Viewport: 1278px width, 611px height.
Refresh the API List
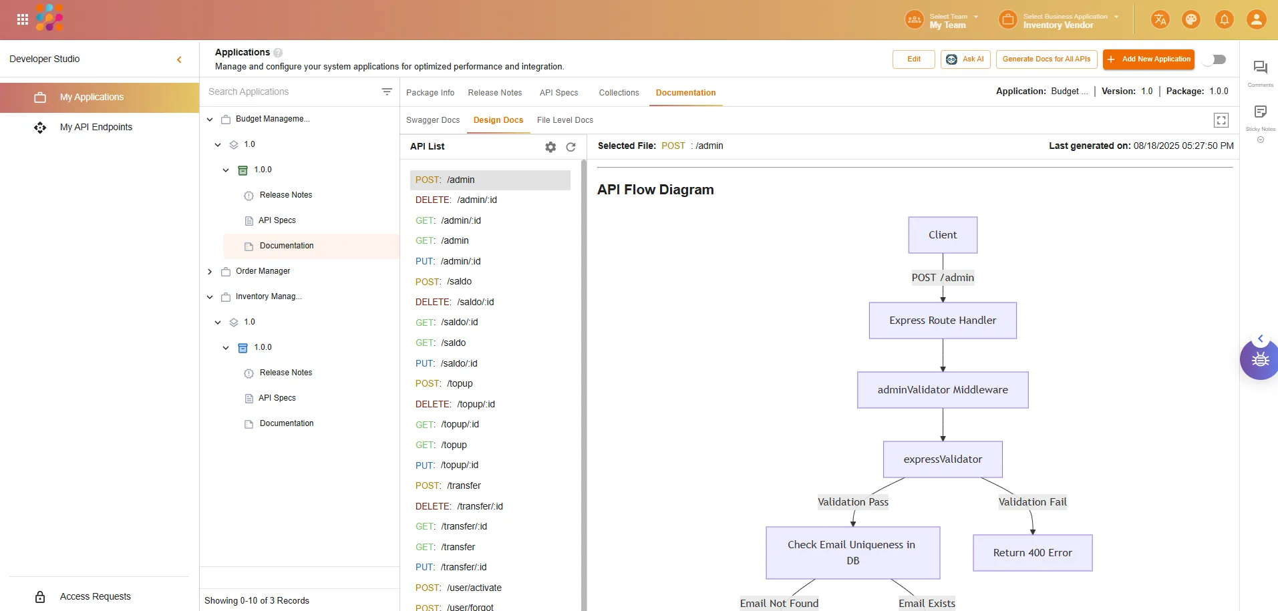click(571, 147)
